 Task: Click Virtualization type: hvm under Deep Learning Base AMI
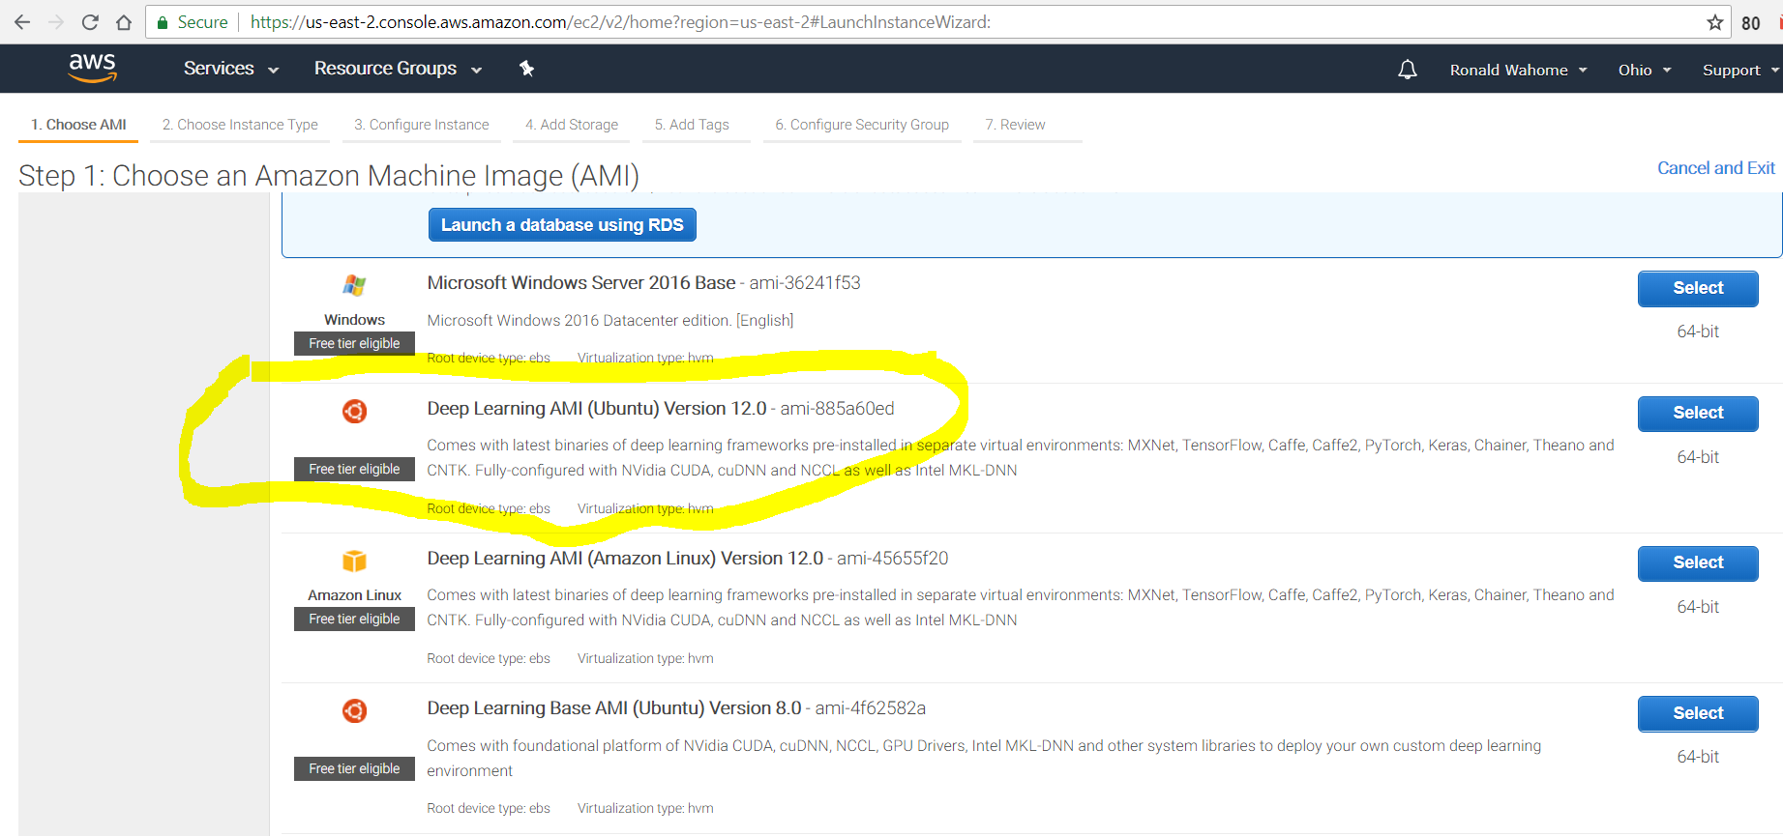click(x=645, y=809)
